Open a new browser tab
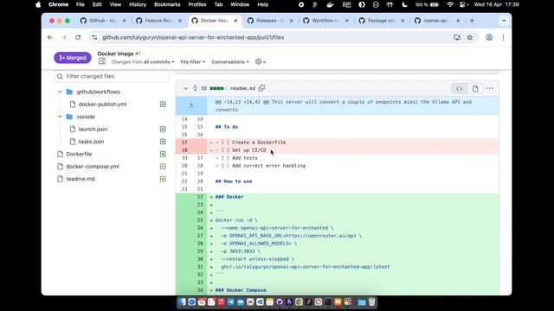The height and width of the screenshot is (311, 554). coord(472,21)
